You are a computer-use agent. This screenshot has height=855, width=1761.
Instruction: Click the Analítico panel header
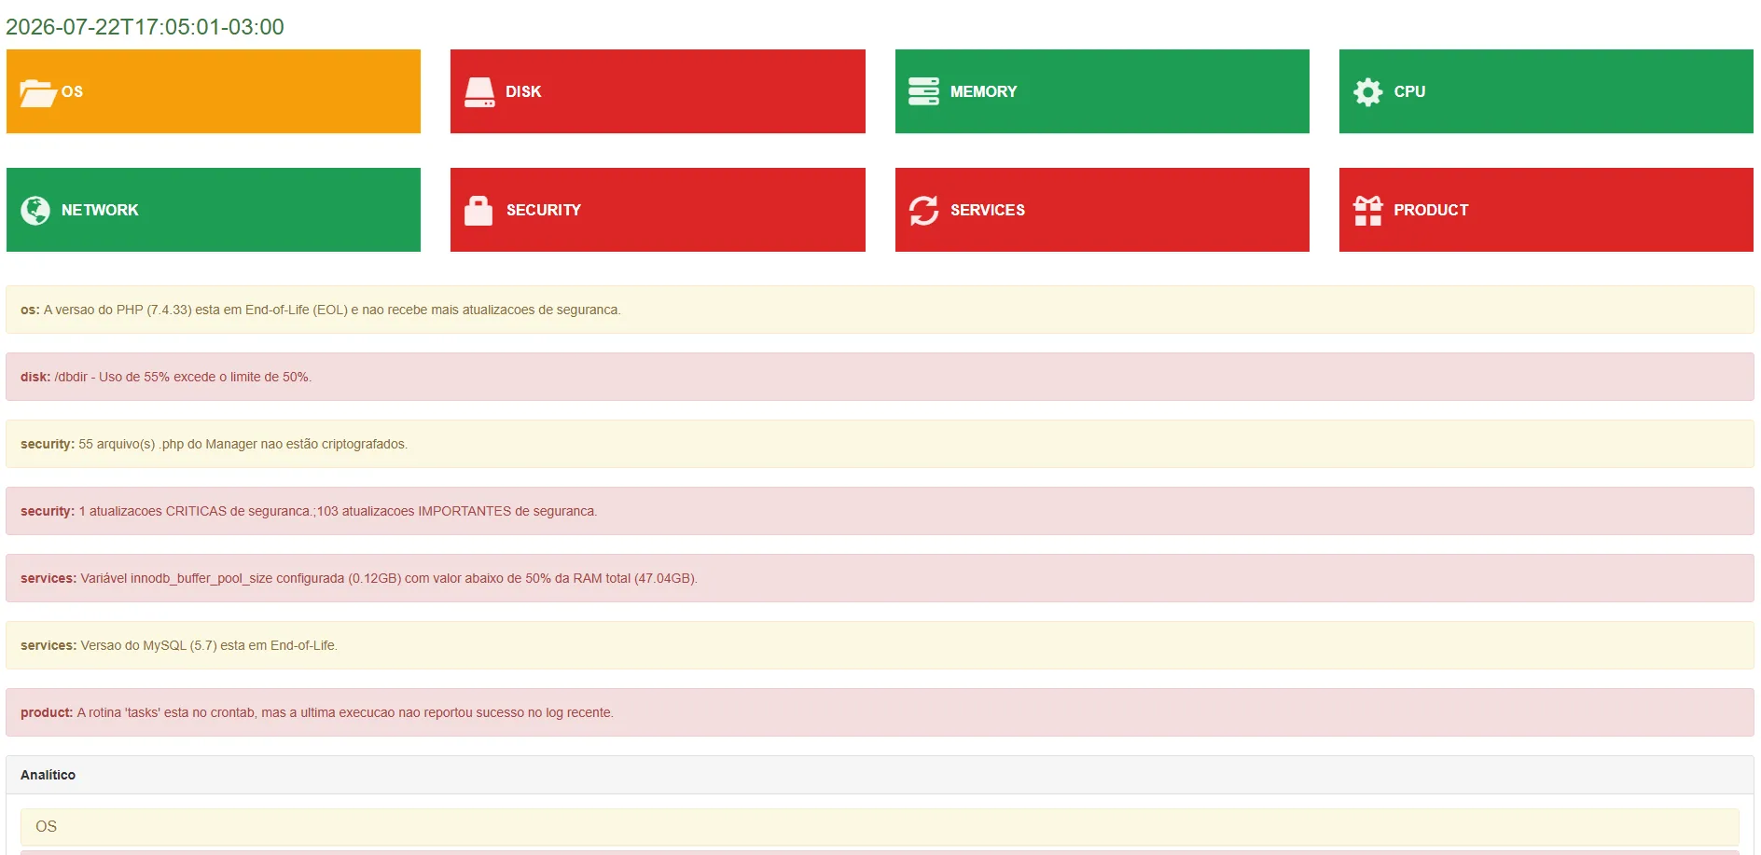click(880, 775)
